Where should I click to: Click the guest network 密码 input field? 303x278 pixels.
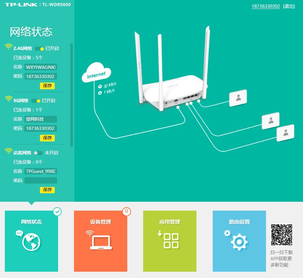point(40,180)
